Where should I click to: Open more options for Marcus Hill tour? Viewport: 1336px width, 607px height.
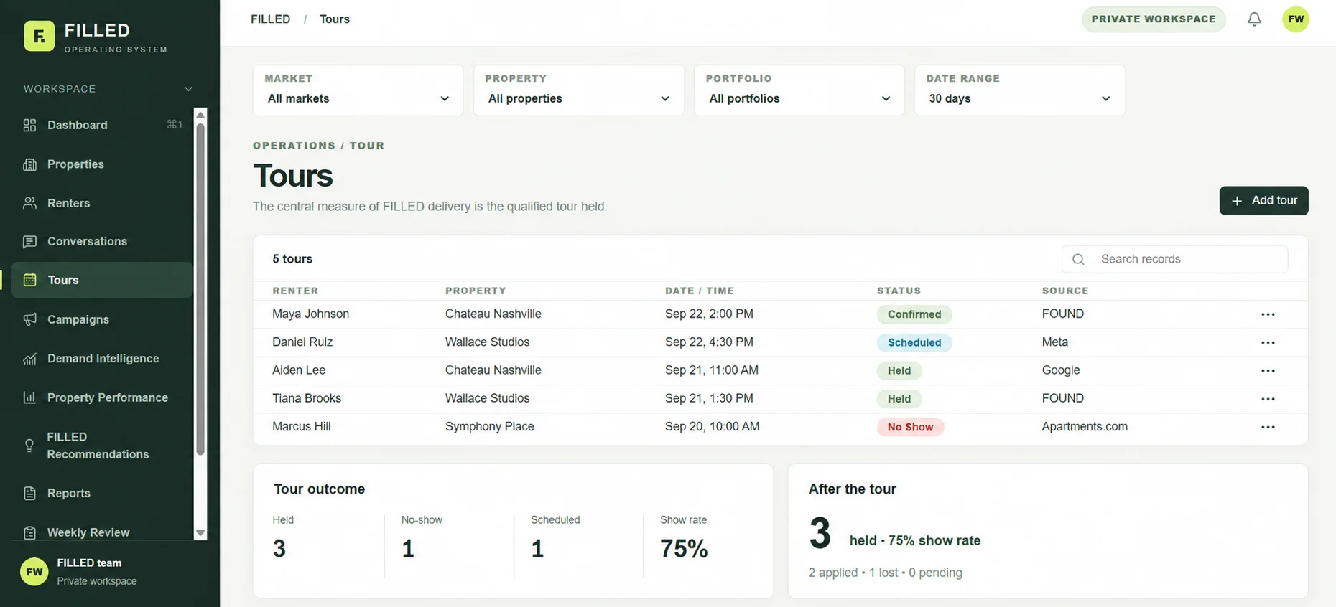(1268, 427)
